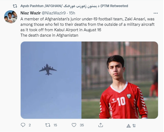Click the reply count number 2
The image size is (164, 132).
(30, 125)
